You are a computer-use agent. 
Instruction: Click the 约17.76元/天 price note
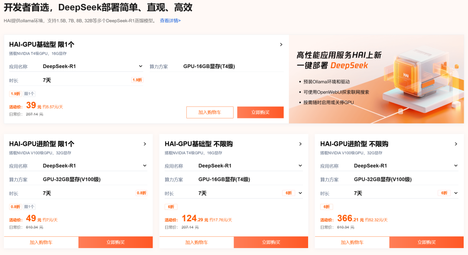coord(221,220)
